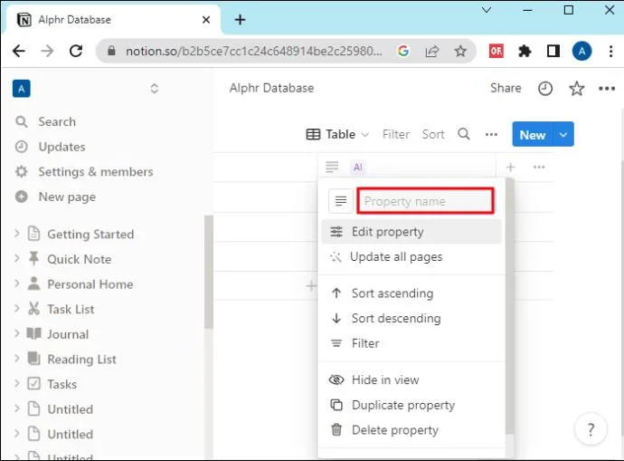Open page updates clock icon
Image resolution: width=624 pixels, height=461 pixels.
(544, 89)
